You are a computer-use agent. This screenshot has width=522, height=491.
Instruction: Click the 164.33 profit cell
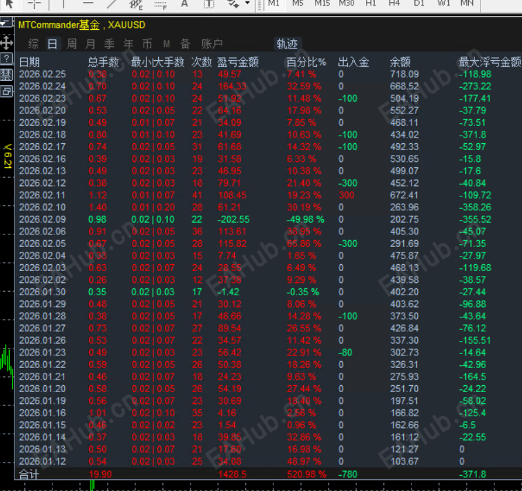point(232,86)
